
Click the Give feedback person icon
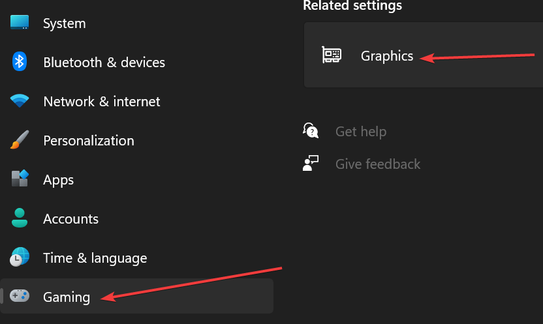pos(311,163)
